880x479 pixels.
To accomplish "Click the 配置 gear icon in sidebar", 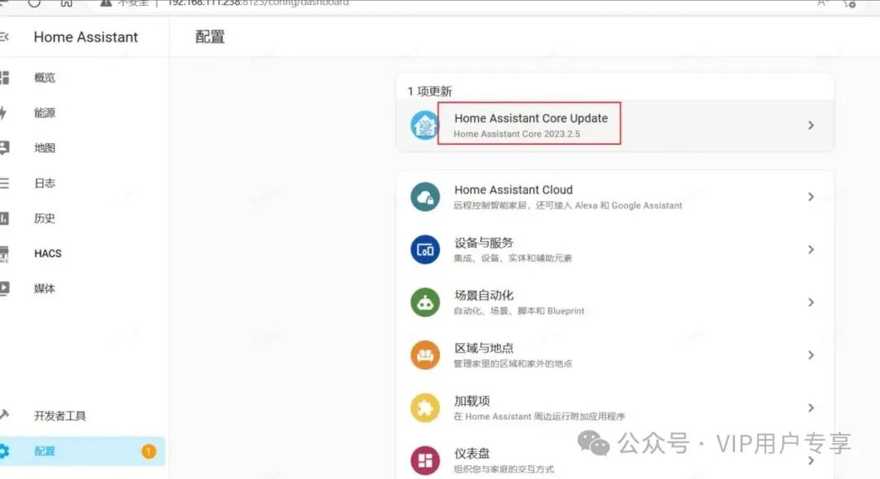I will click(5, 451).
